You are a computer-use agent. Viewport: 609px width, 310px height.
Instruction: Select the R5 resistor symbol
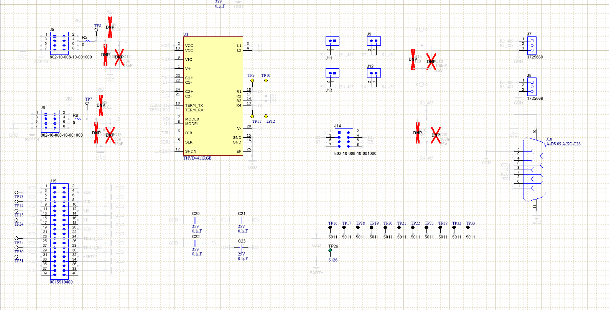pyautogui.click(x=87, y=41)
